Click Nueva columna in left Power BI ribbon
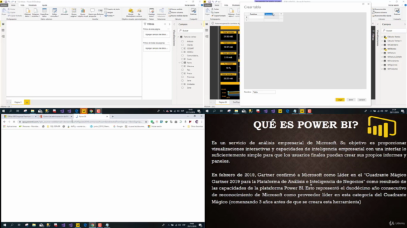This screenshot has width=407, height=228. click(x=176, y=13)
